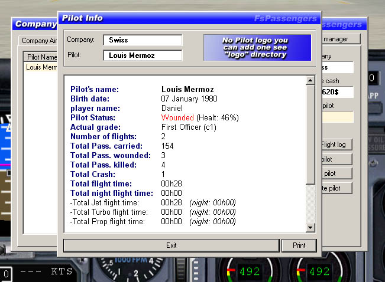Click the Number of flights label
Screen dimensions: 385x282
[103, 137]
